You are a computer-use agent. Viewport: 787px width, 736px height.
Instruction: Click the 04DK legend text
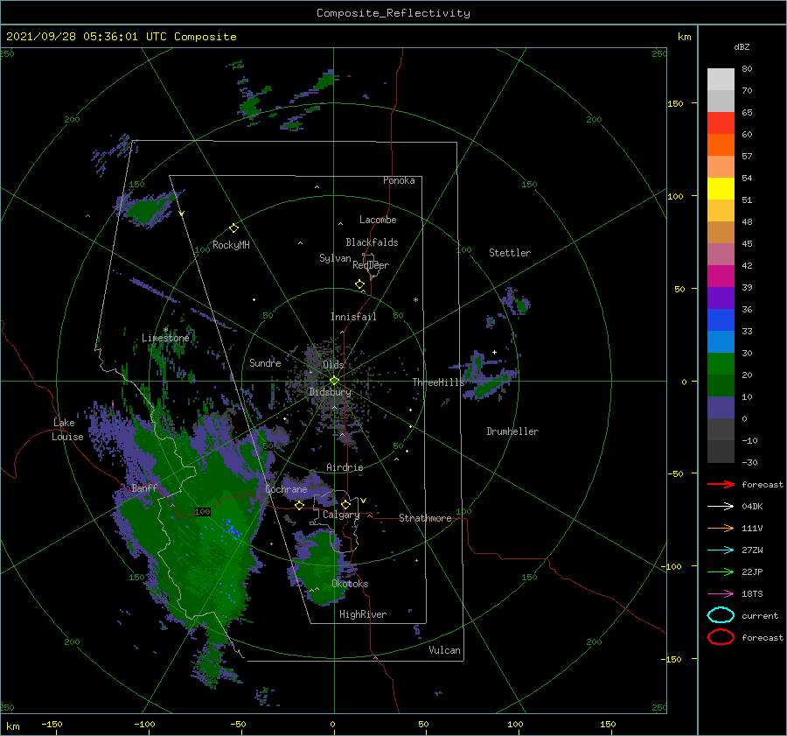pyautogui.click(x=752, y=507)
